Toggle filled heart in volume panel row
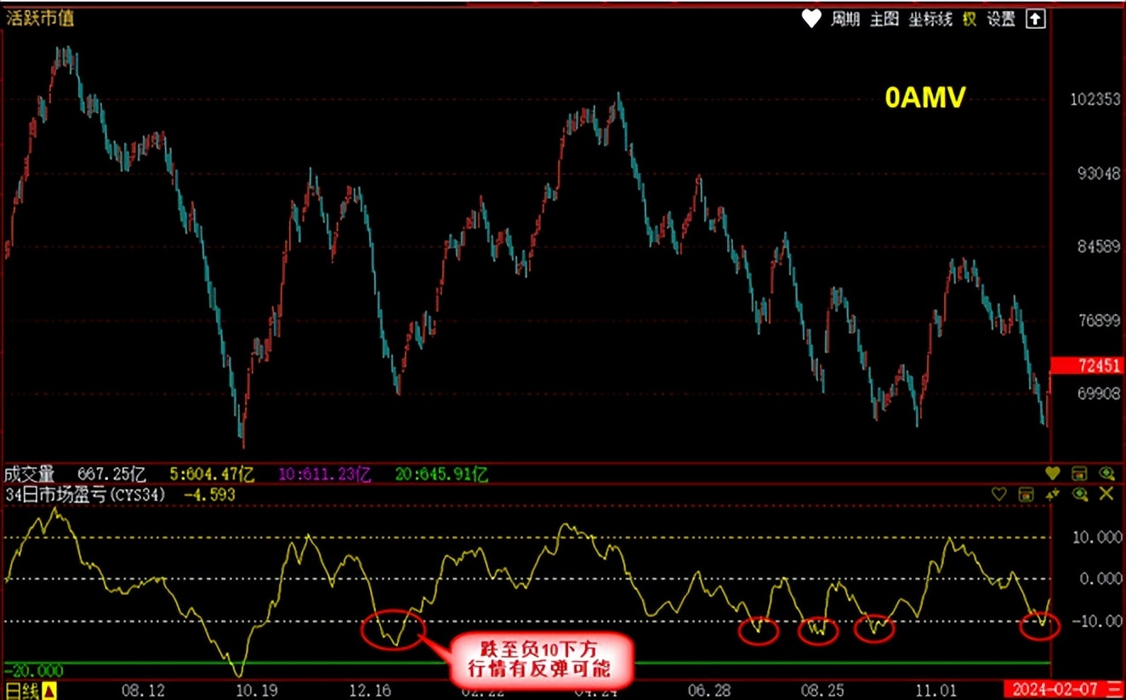This screenshot has height=700, width=1126. pyautogui.click(x=1053, y=473)
